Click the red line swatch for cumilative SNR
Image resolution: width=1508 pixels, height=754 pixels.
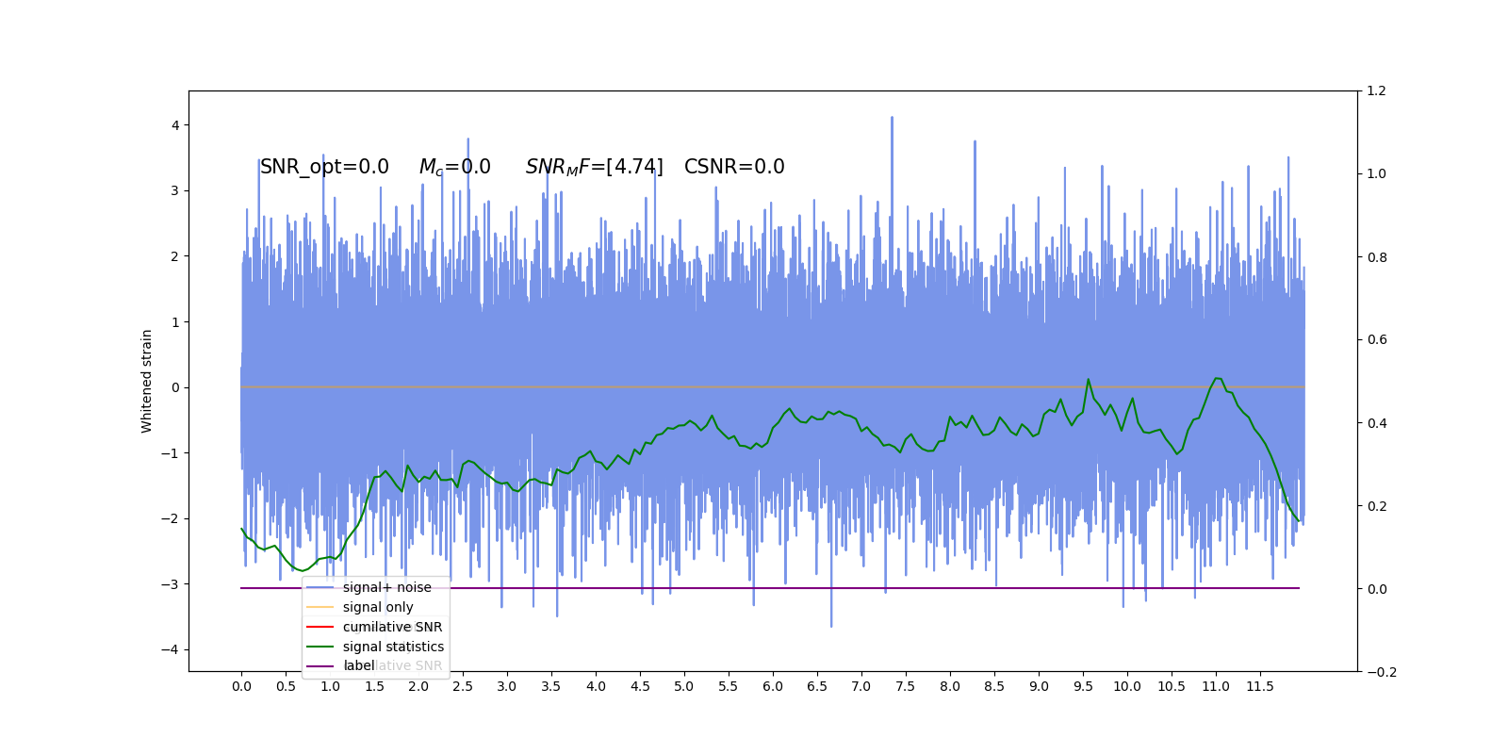[x=320, y=627]
